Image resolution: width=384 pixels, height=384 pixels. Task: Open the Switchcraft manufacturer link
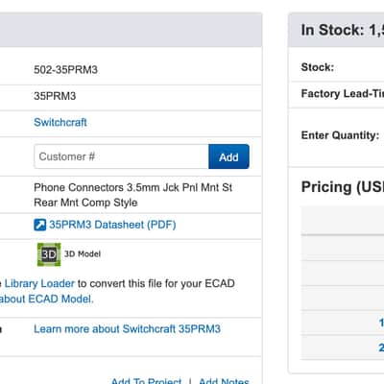click(x=60, y=122)
